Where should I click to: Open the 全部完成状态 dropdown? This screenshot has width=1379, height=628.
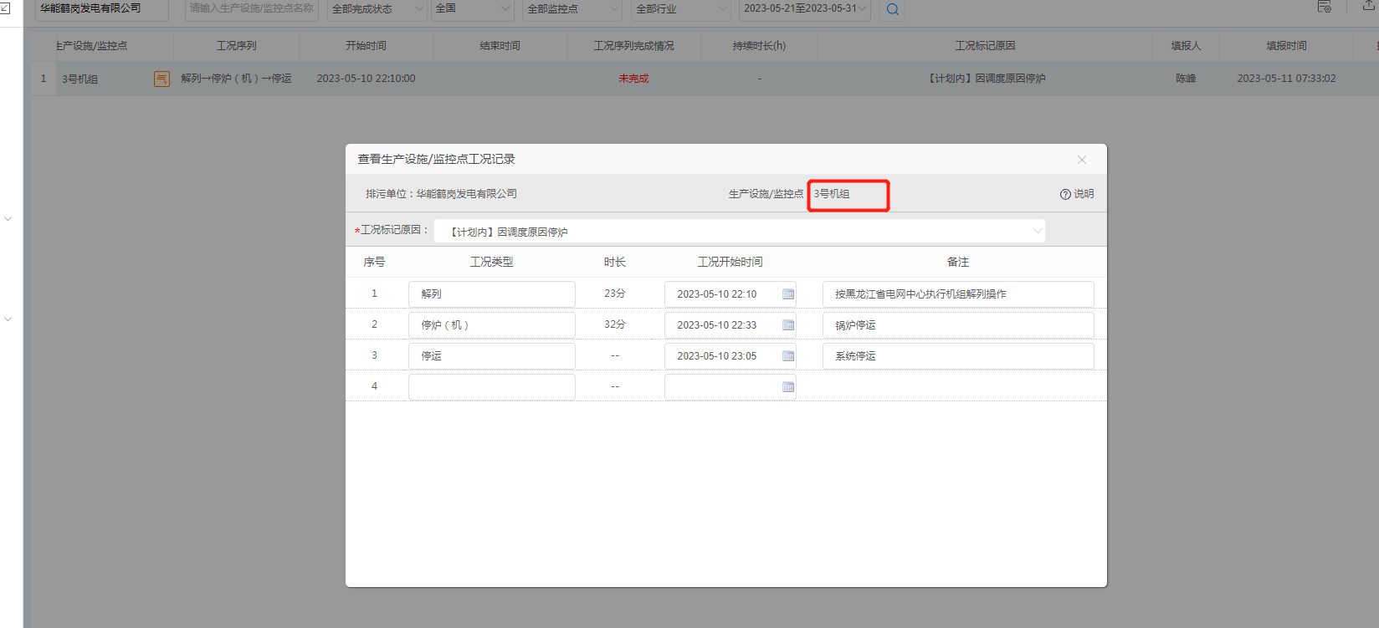coord(377,9)
